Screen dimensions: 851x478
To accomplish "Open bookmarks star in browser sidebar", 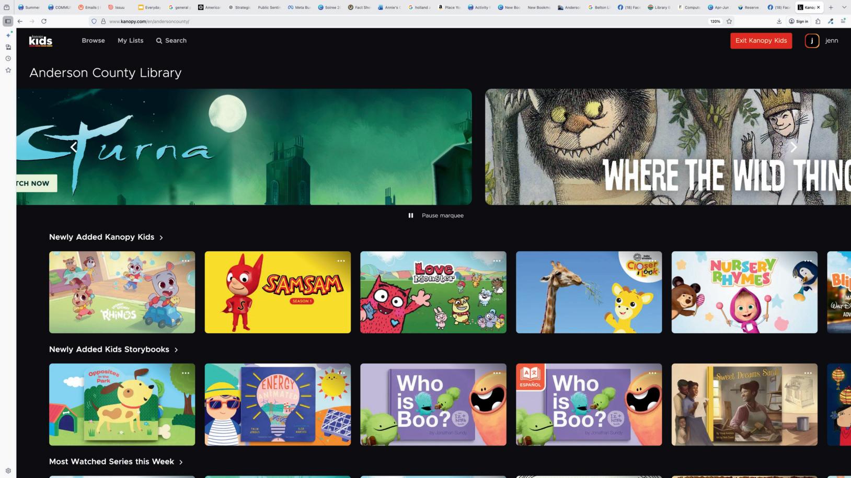I will (8, 70).
